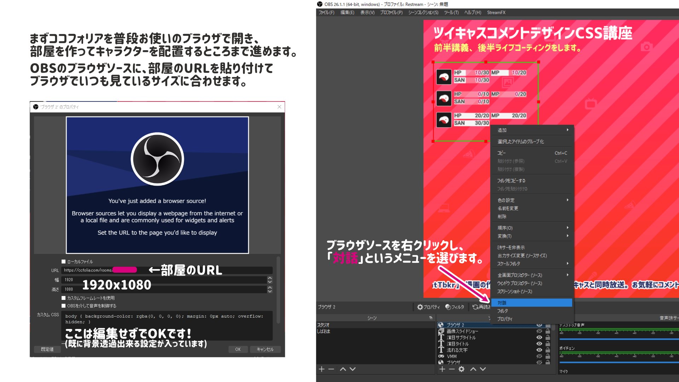
Task: Confirm browser properties with OK
Action: pyautogui.click(x=238, y=349)
